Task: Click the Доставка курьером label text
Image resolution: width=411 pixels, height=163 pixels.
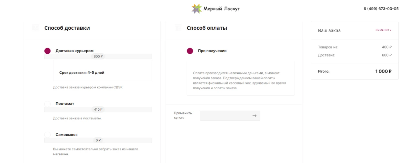Action: point(74,51)
